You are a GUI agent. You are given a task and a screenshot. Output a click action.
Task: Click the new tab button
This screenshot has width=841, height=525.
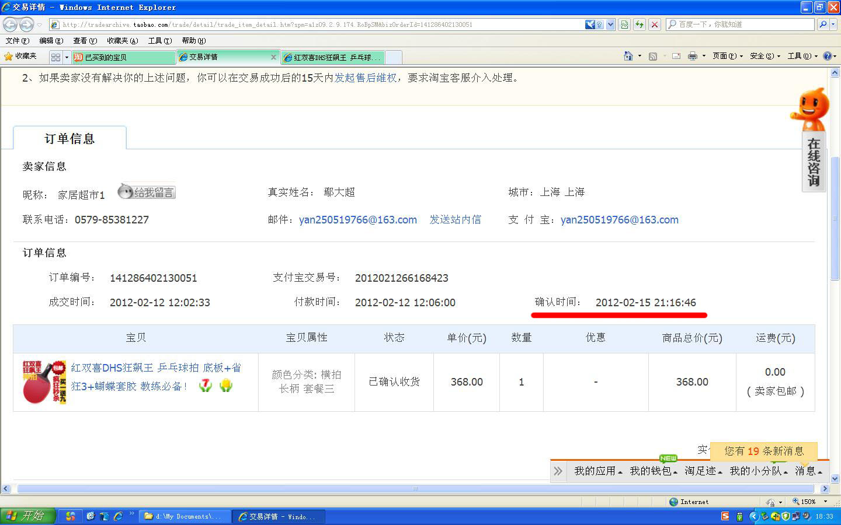[394, 57]
